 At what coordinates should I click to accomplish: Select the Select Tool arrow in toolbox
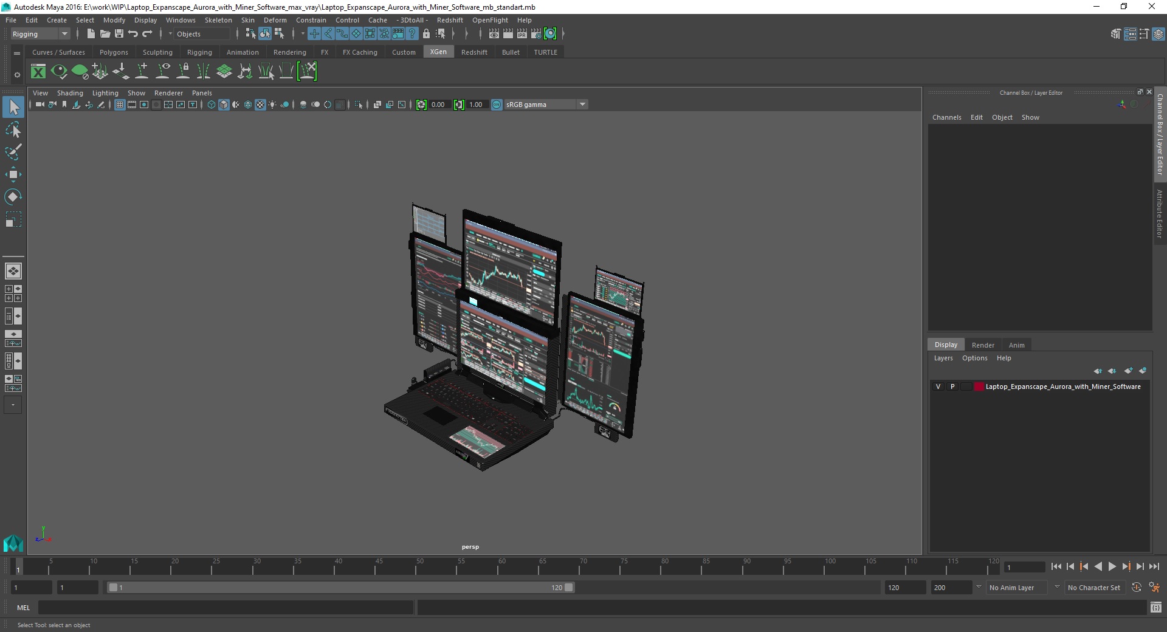(13, 108)
